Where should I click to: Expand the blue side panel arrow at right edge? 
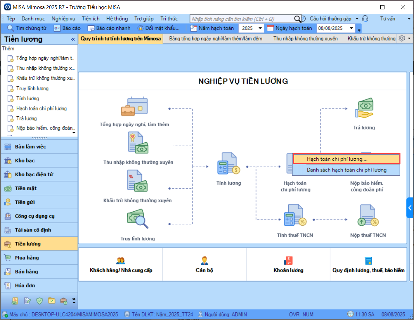410,208
